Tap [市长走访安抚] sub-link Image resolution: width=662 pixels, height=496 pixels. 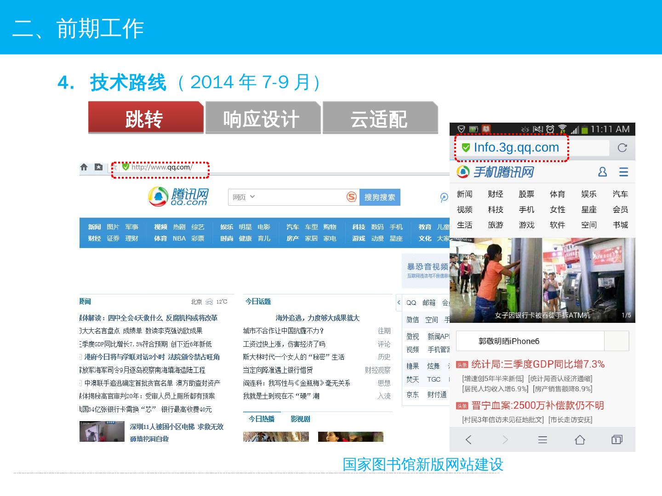pos(570,420)
